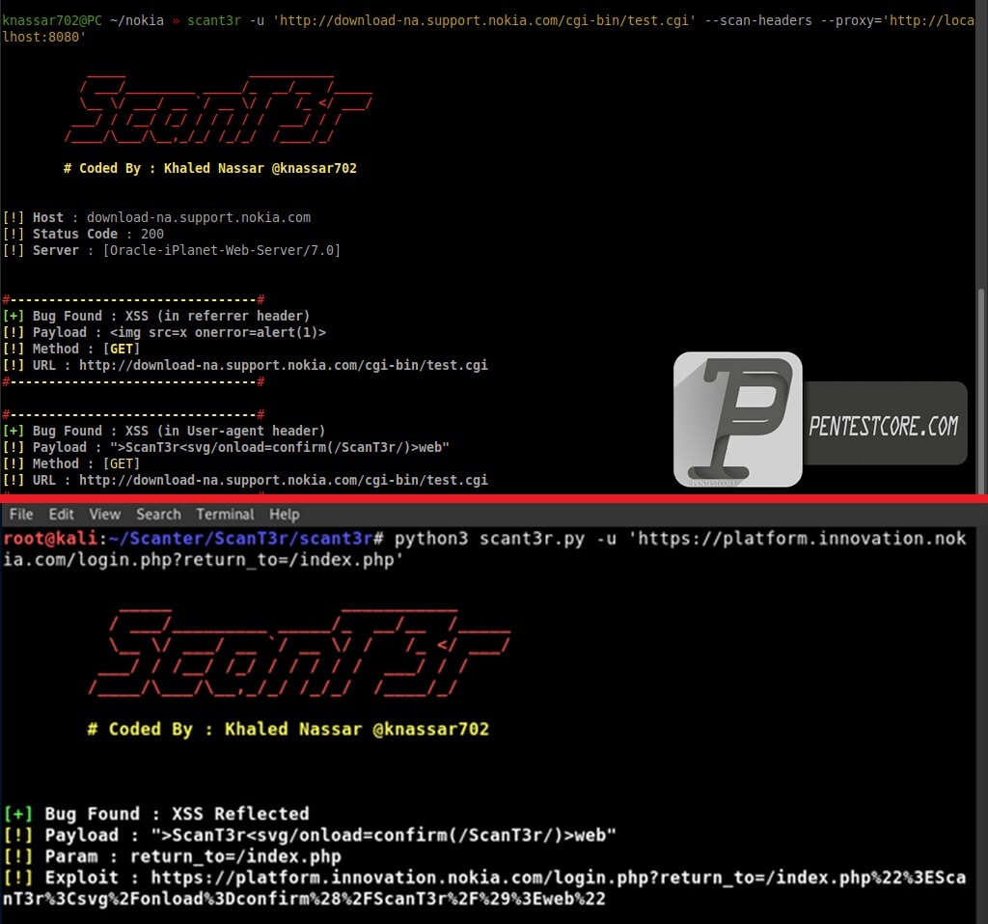Open the Terminal menu

(x=225, y=515)
